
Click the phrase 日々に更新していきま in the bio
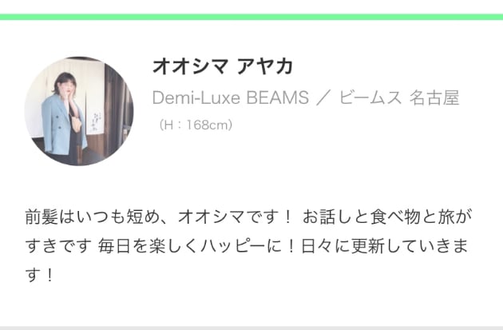(x=384, y=246)
